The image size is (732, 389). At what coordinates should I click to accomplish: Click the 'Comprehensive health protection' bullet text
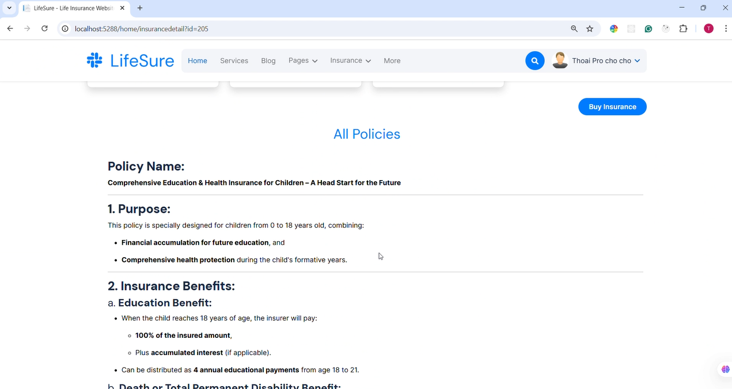click(x=178, y=260)
